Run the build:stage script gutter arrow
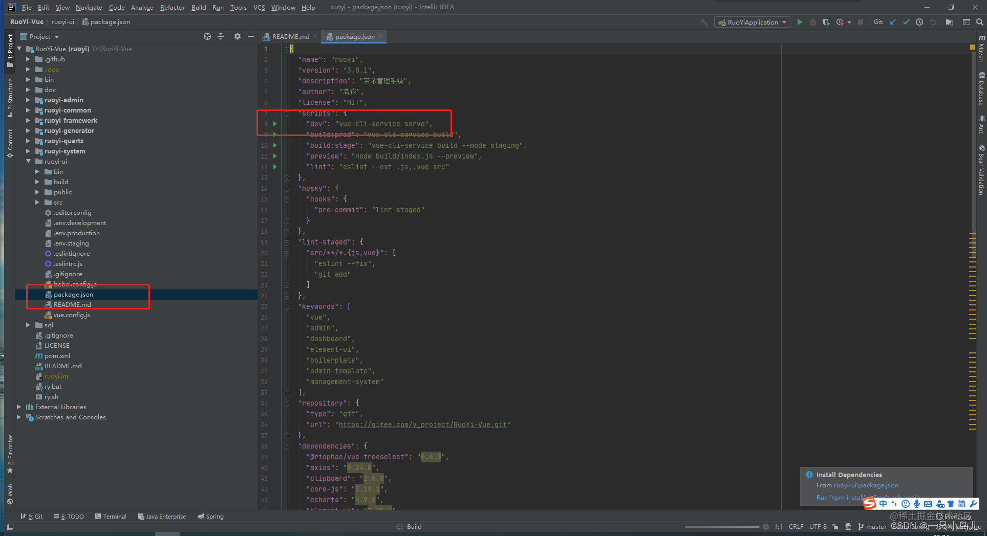Screen dimensions: 987x536 point(275,145)
